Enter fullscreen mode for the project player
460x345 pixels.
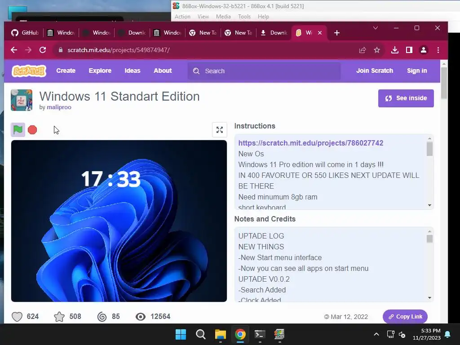coord(219,130)
